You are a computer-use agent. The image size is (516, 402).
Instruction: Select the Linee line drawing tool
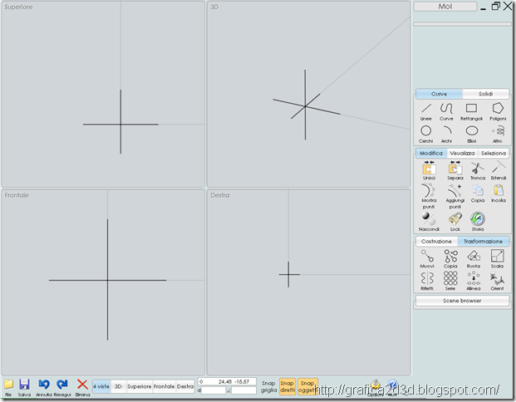point(425,111)
